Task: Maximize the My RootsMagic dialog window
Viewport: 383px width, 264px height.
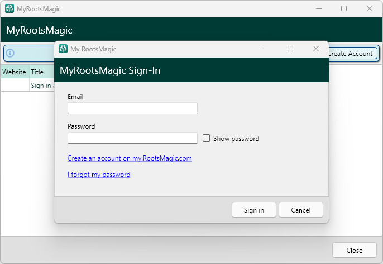Action: click(290, 49)
